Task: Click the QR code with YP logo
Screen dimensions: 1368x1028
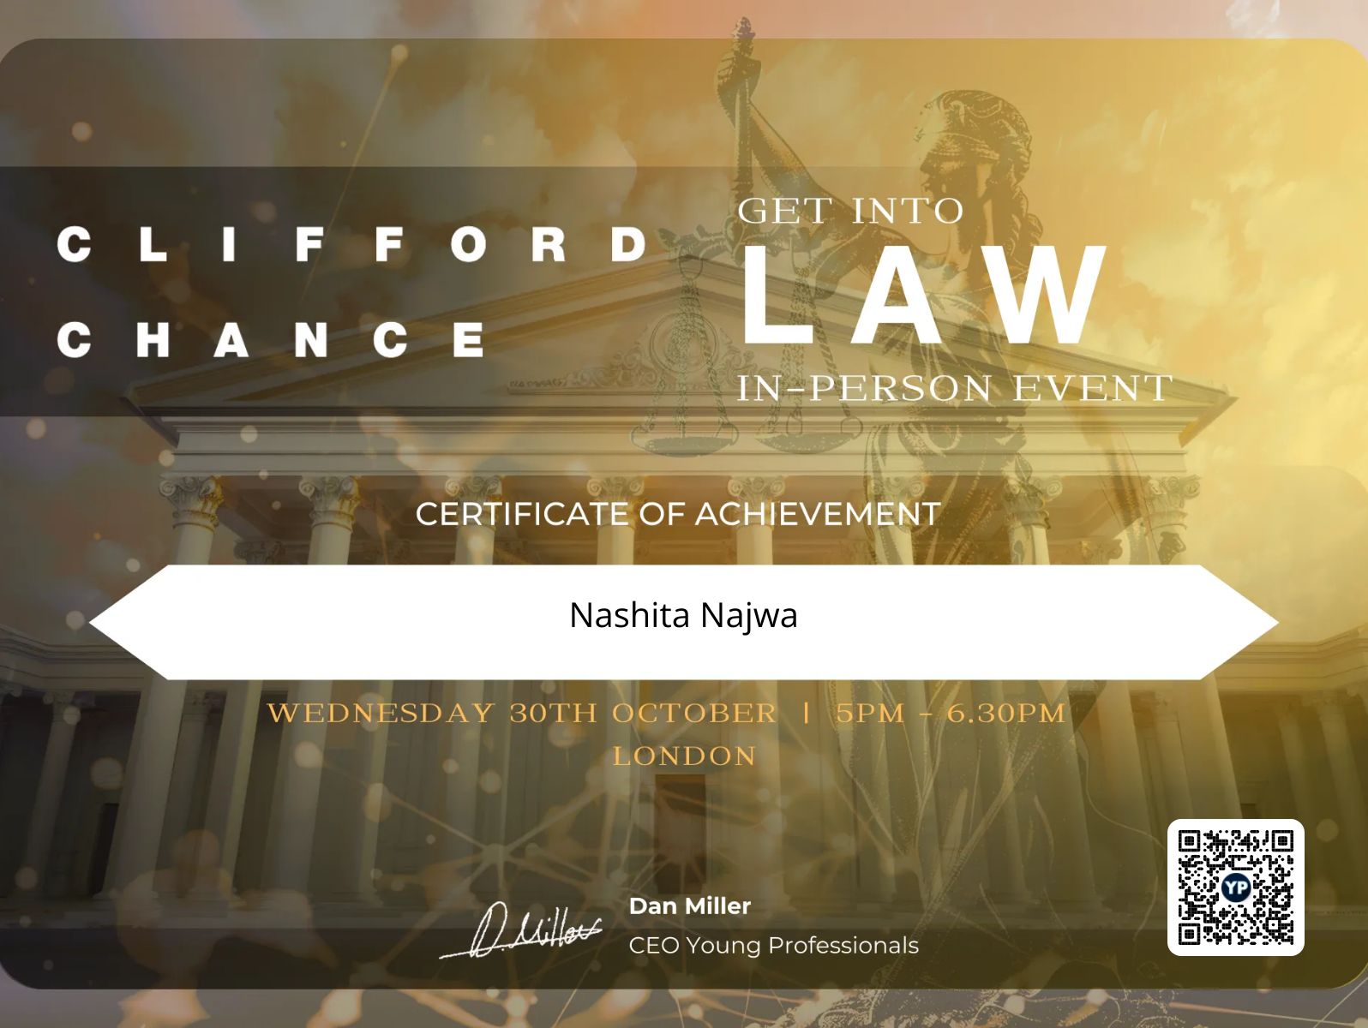Action: [1235, 887]
